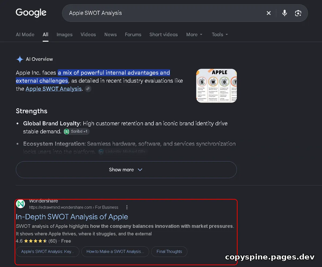
Task: Click the edrawmind.wondershare.com URL breadcrumb
Action: tap(74, 207)
